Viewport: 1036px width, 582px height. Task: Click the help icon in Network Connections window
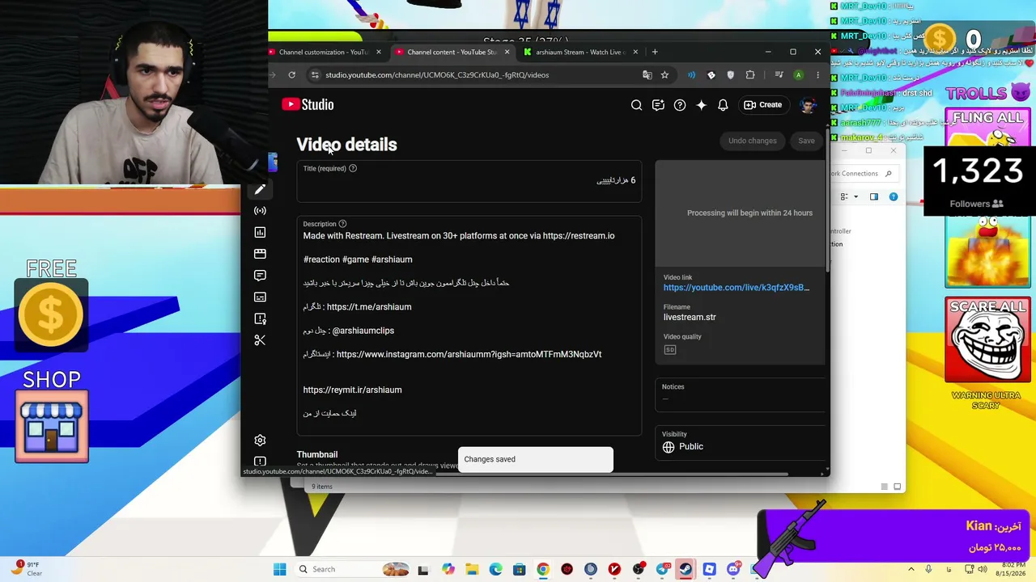(x=894, y=196)
